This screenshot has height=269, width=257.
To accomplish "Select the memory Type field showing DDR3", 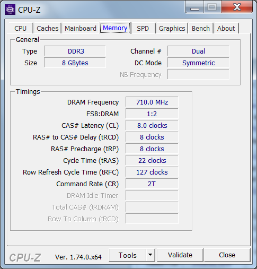I will pyautogui.click(x=75, y=51).
